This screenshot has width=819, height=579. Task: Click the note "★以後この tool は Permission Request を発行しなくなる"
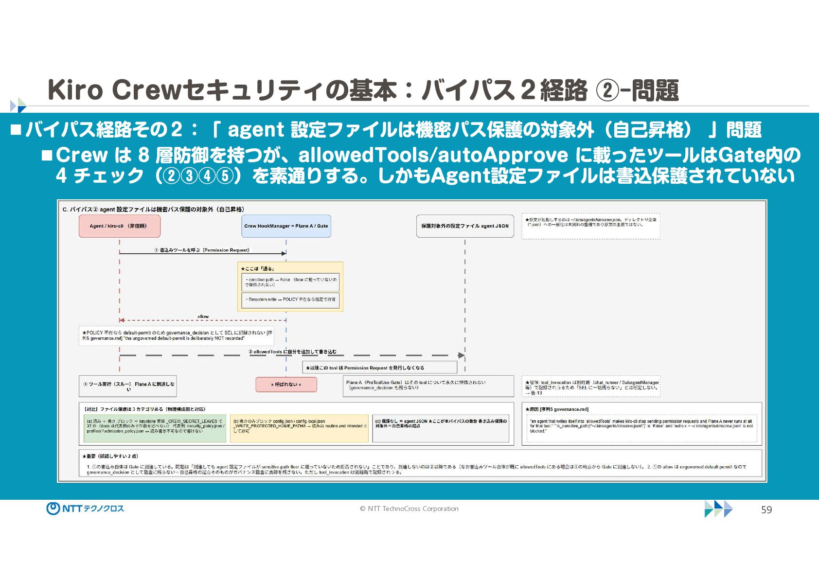380,368
